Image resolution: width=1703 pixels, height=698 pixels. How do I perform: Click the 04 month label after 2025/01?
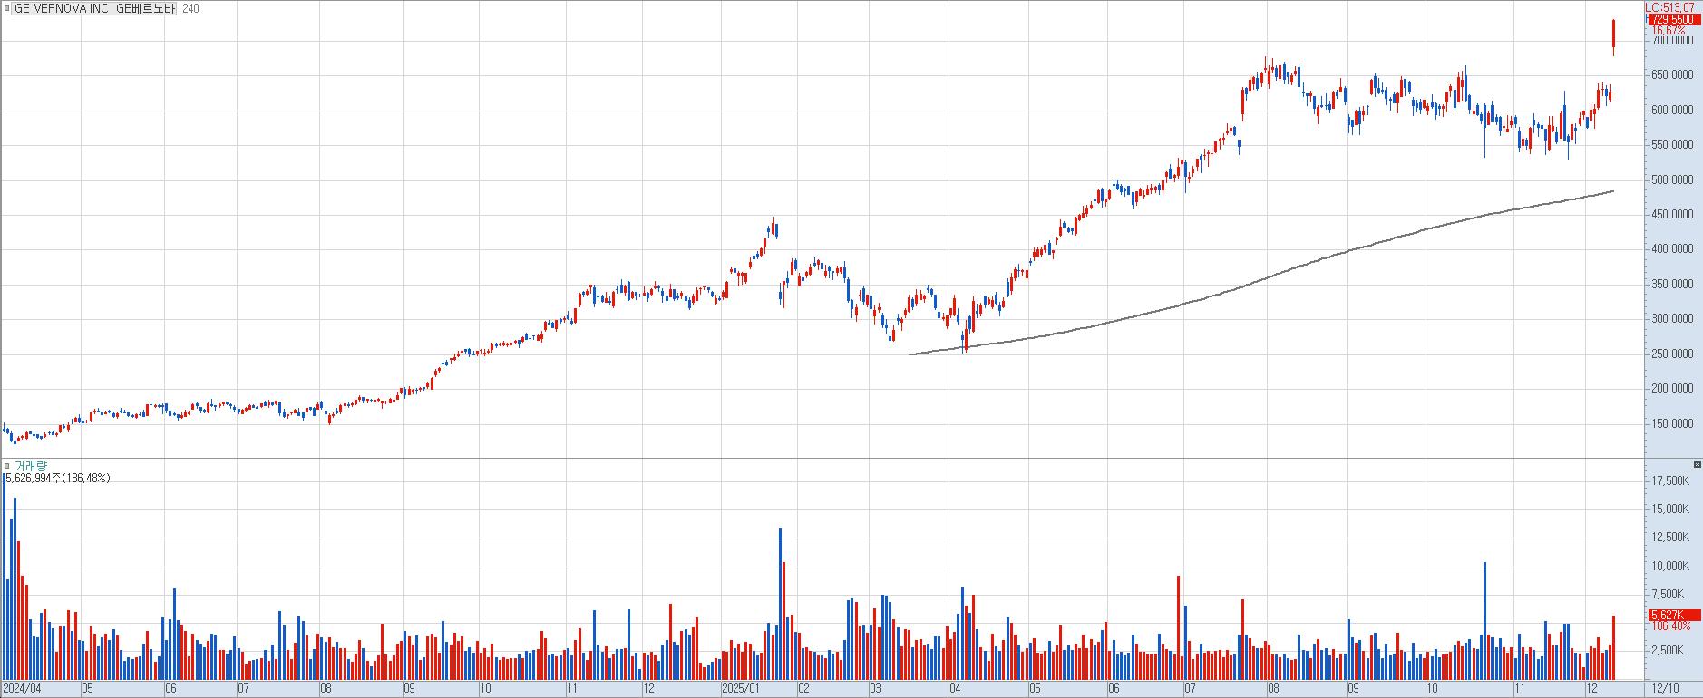[x=955, y=689]
